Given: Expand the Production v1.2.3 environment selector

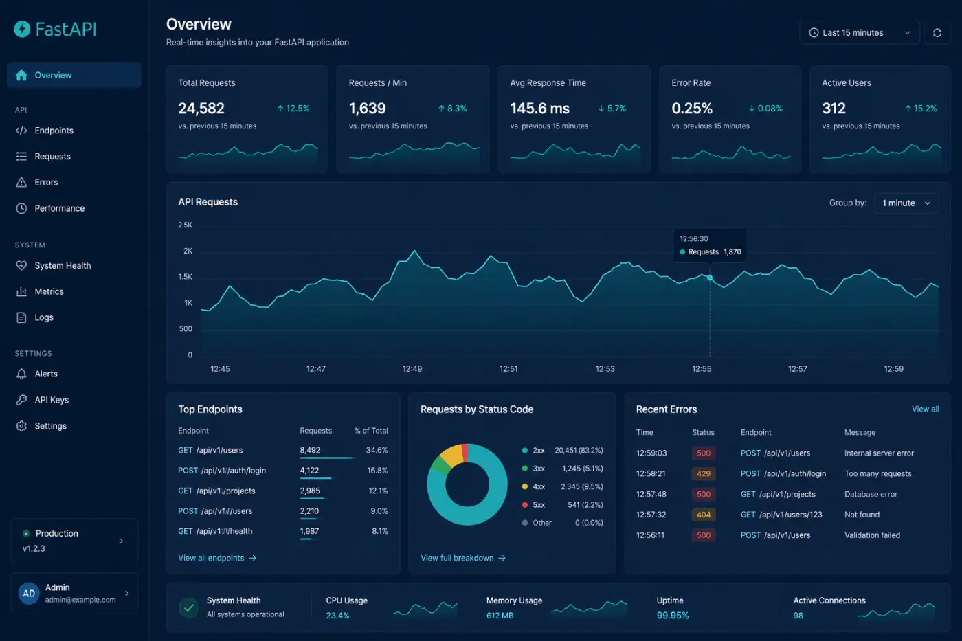Looking at the screenshot, I should coord(74,541).
